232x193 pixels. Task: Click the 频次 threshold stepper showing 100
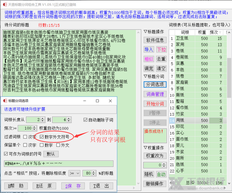coord(27,128)
